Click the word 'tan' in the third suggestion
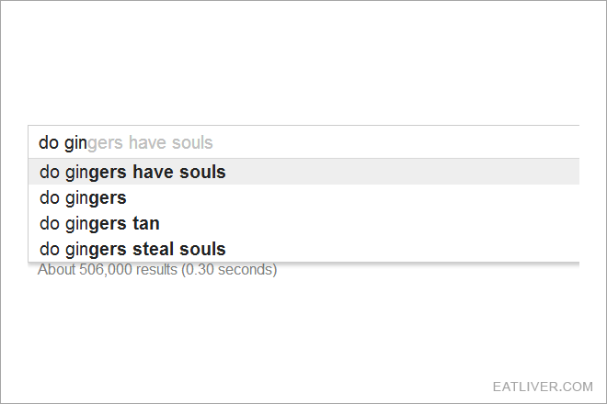The height and width of the screenshot is (404, 607). 146,223
